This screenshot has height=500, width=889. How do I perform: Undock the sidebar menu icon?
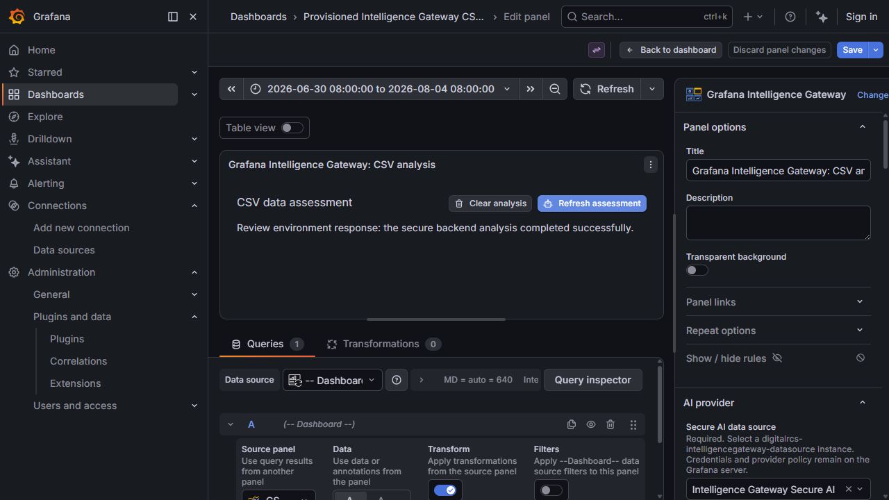point(173,17)
